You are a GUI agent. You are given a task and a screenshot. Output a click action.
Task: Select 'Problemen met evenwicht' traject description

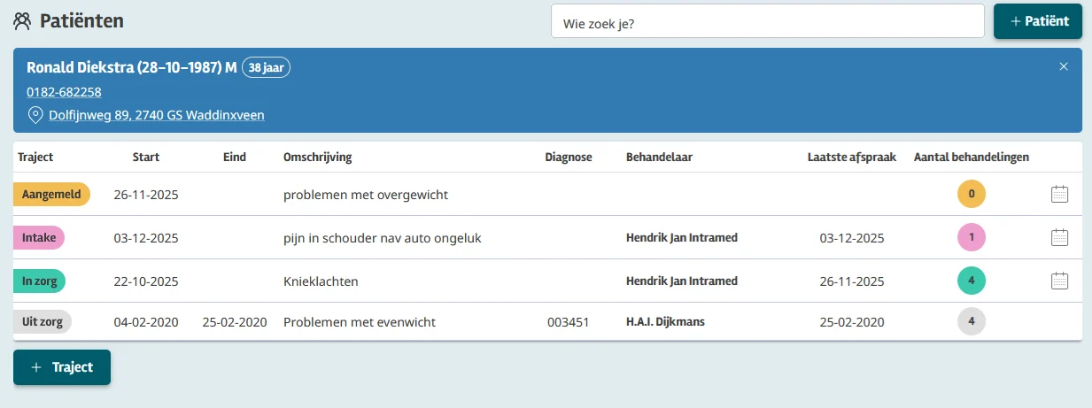[x=359, y=322]
